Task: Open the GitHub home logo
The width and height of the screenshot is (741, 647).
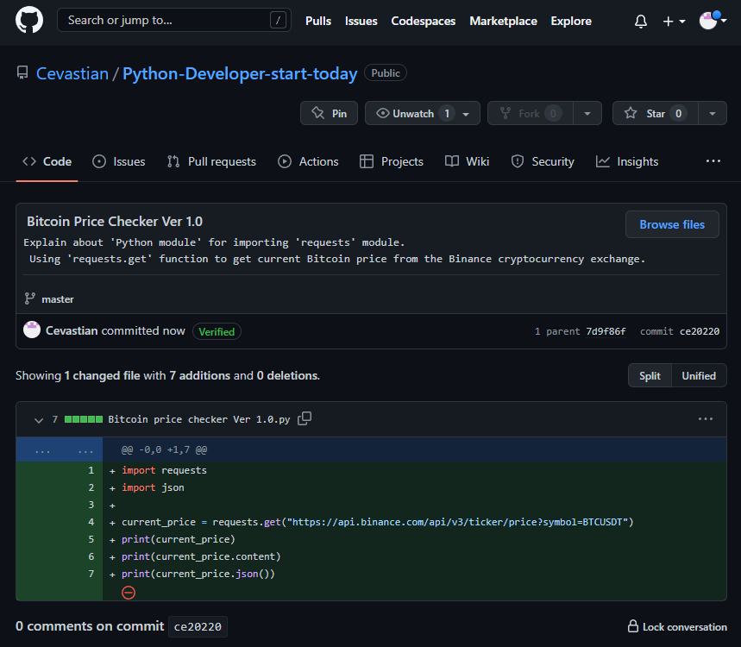Action: pos(29,21)
